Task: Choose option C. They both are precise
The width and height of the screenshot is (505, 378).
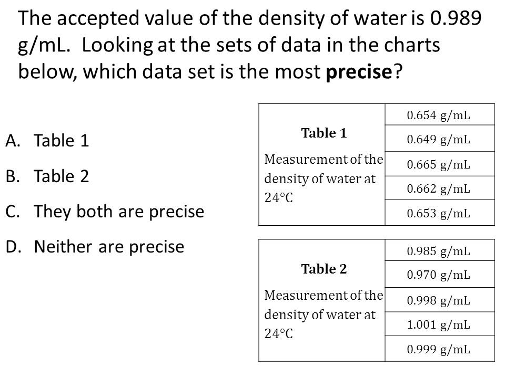Action: (x=105, y=212)
